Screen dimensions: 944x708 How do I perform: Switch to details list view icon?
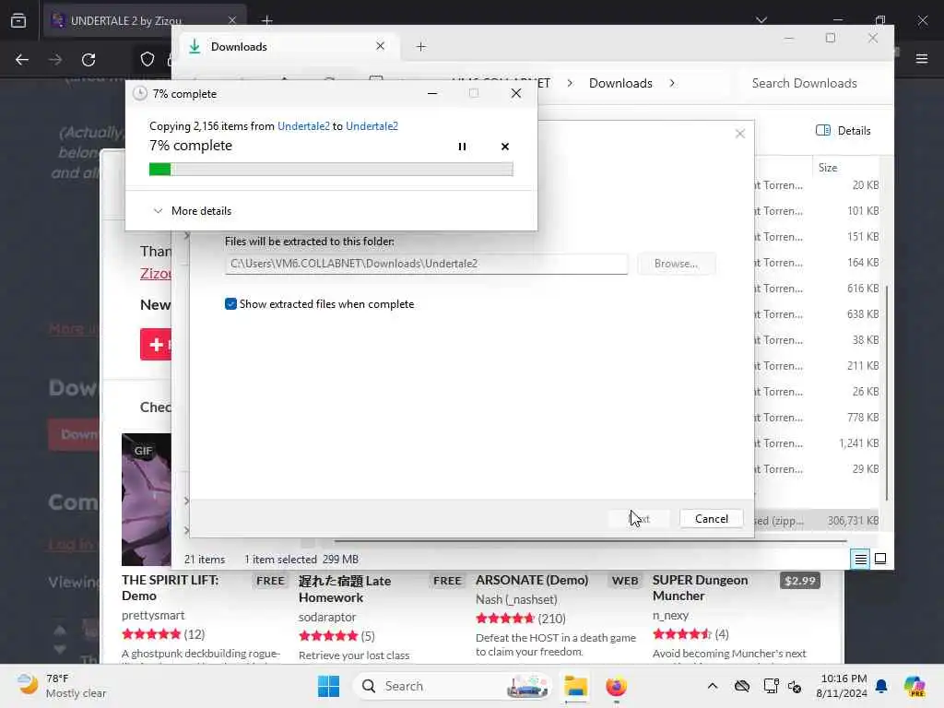[x=860, y=560]
